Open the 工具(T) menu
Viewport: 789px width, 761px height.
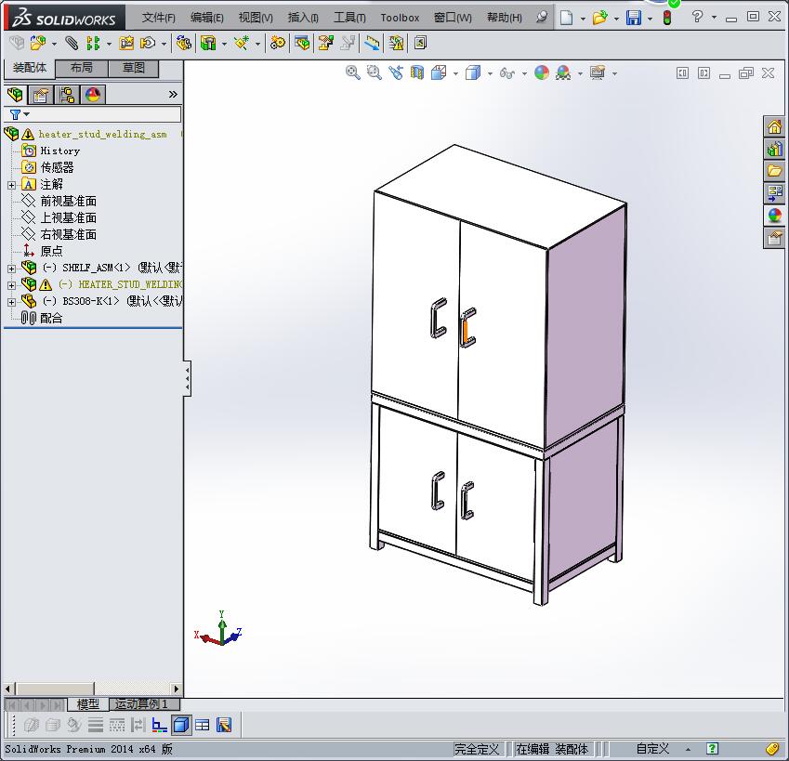(349, 18)
